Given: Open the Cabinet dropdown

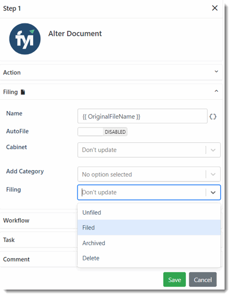Looking at the screenshot, I should [149, 150].
